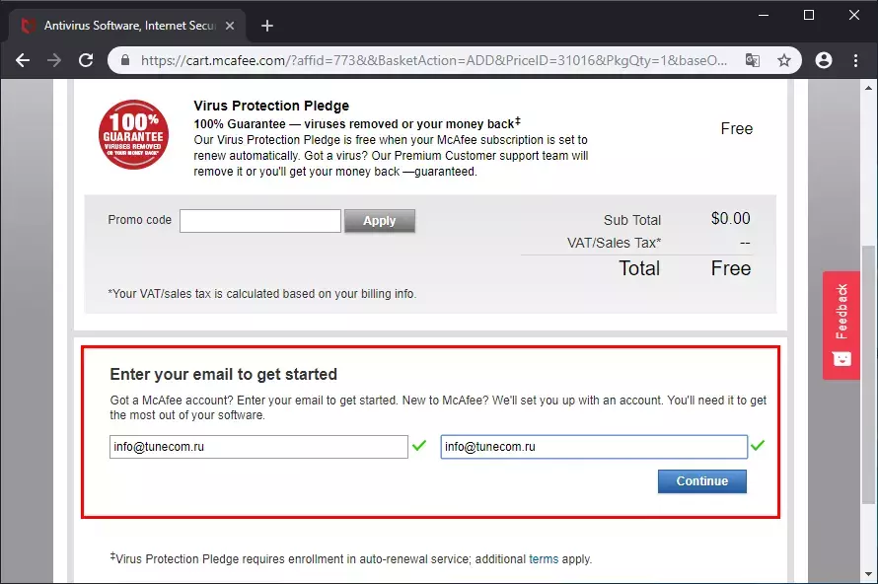Close the Antivirus Software tab
This screenshot has width=878, height=584.
[x=230, y=26]
